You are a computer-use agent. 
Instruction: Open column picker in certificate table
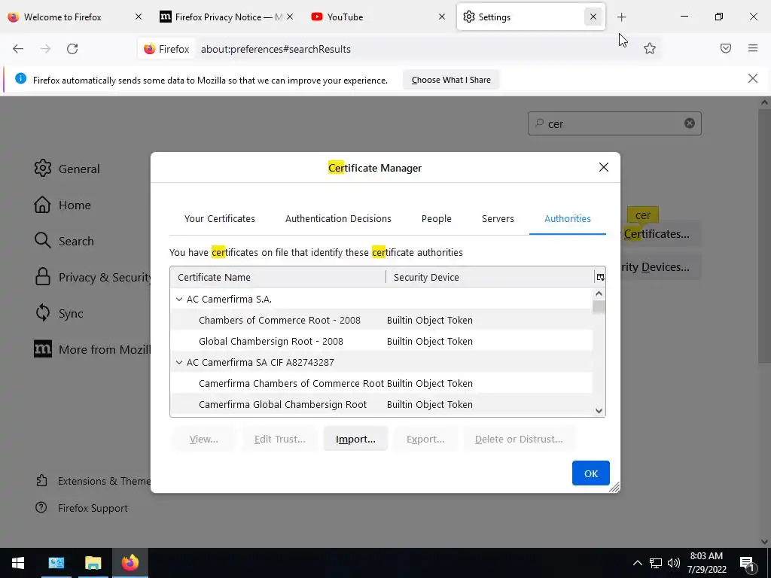coord(600,277)
